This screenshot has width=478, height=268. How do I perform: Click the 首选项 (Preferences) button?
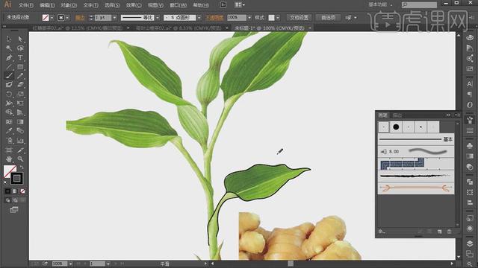tap(329, 18)
